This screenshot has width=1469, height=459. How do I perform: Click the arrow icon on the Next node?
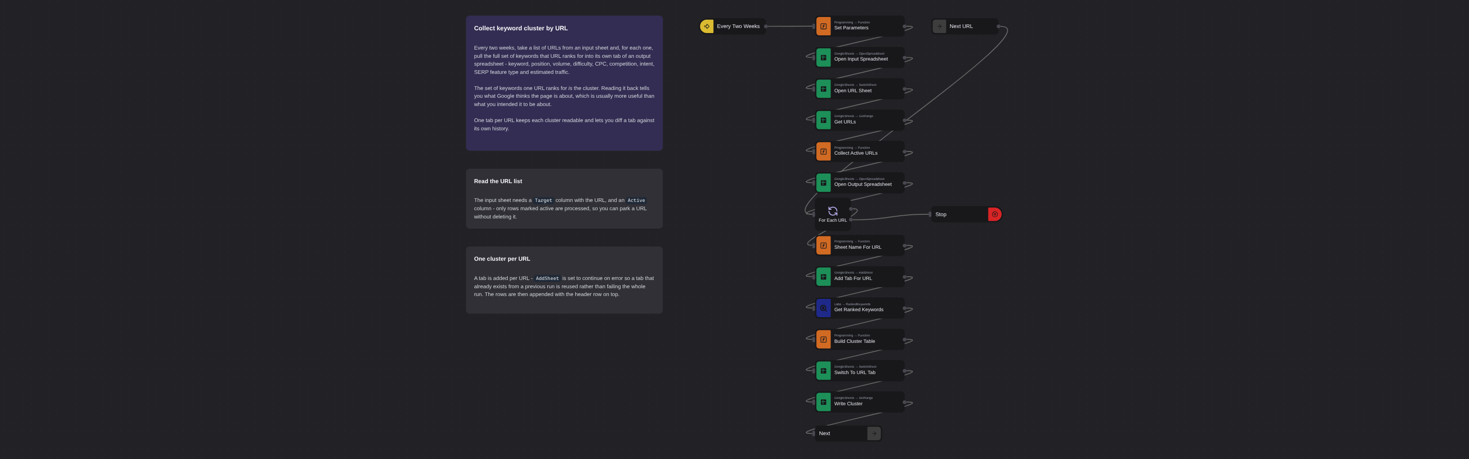click(874, 433)
